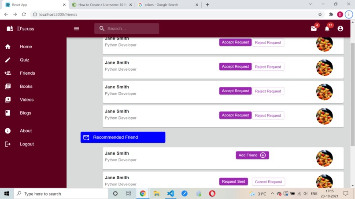Screen dimensions: 355x199
Task: Reload the page with browser refresh icon
Action: (x=24, y=14)
